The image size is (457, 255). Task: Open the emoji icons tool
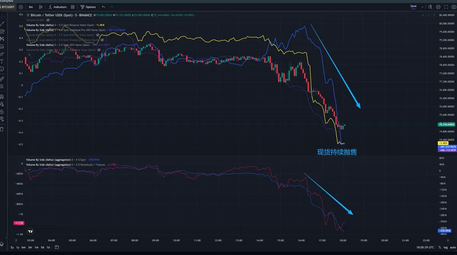point(2,69)
